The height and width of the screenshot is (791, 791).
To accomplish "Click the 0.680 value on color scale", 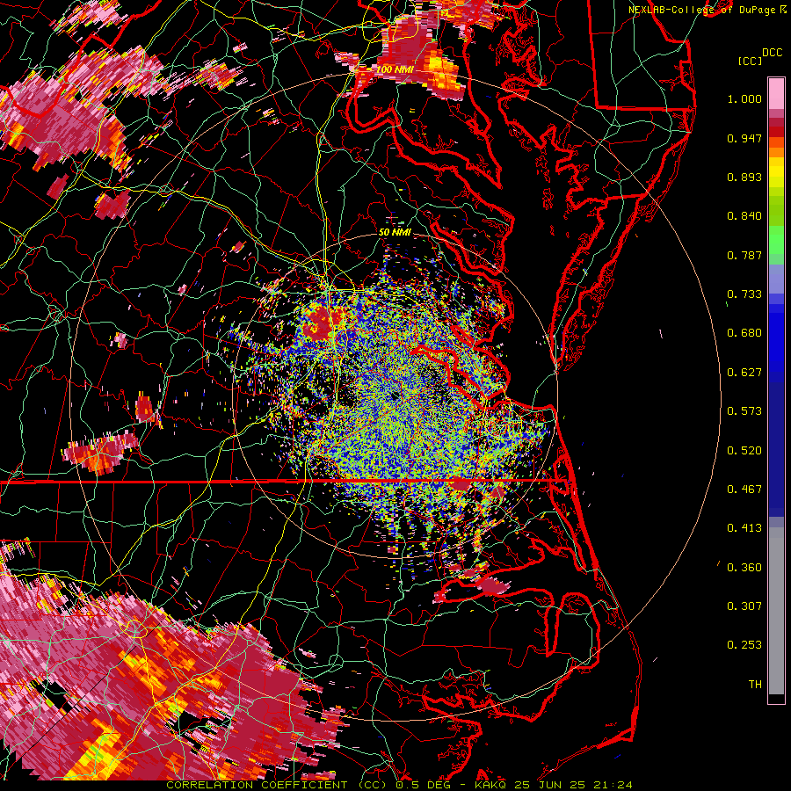I will click(x=744, y=333).
